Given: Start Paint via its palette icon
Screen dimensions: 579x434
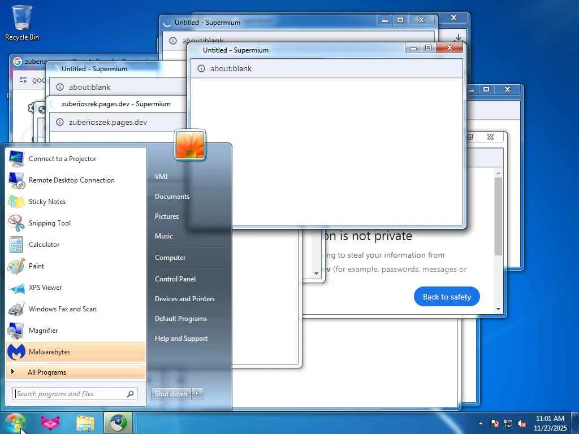Looking at the screenshot, I should (x=16, y=266).
